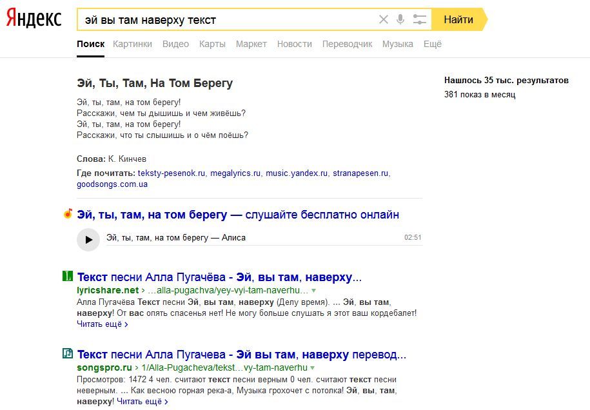Switch to the Видео tab
Screen dimensions: 590x410
[x=175, y=44]
